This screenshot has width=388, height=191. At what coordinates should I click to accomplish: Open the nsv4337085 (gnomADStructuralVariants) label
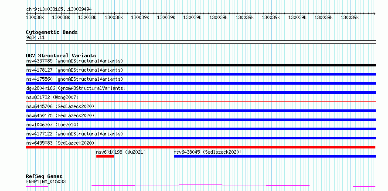coord(75,61)
